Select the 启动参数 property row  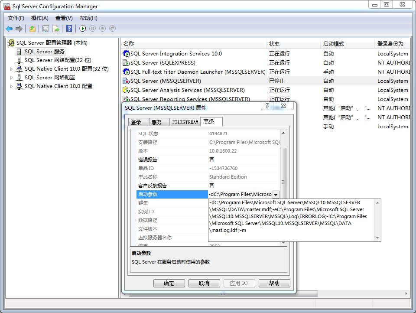172,194
